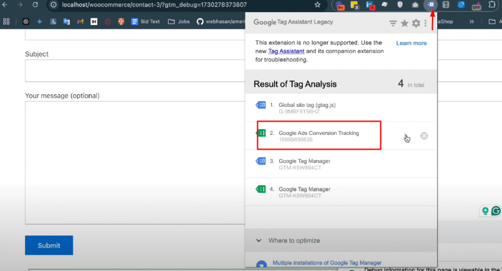Viewport: 502px width, 271px height.
Task: Select Google Ads Conversion Tracking row
Action: [341, 136]
